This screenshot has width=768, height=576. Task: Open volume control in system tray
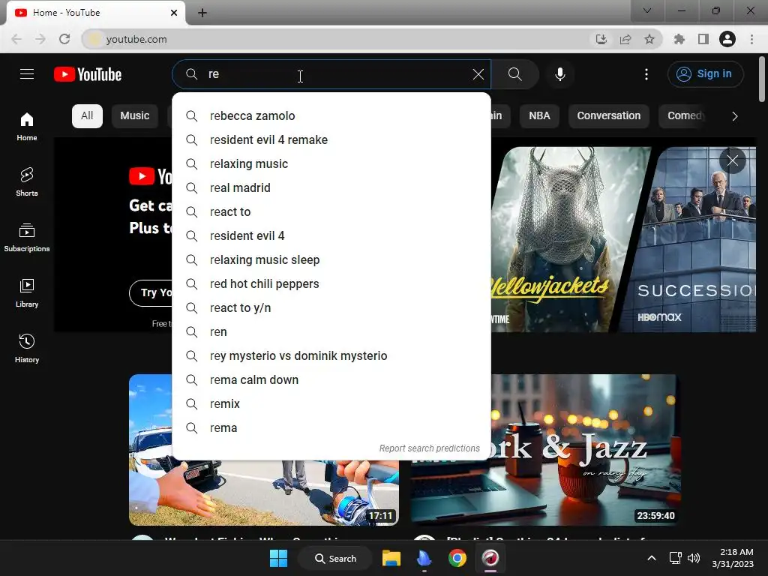(x=694, y=558)
